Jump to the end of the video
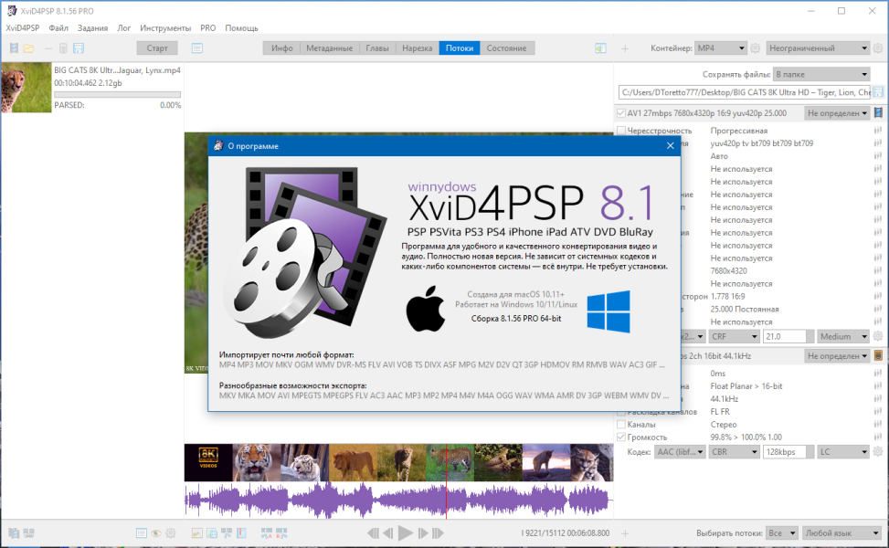Viewport: 889px width, 548px height. point(438,532)
